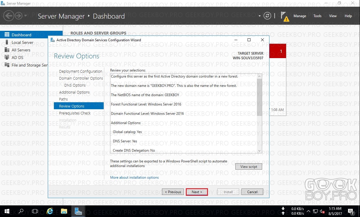Open File Explorer from the taskbar

tap(64, 211)
